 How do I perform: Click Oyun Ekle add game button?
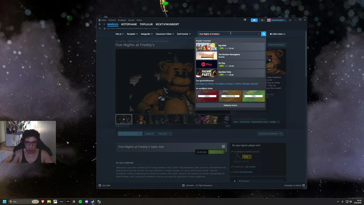[x=104, y=185]
